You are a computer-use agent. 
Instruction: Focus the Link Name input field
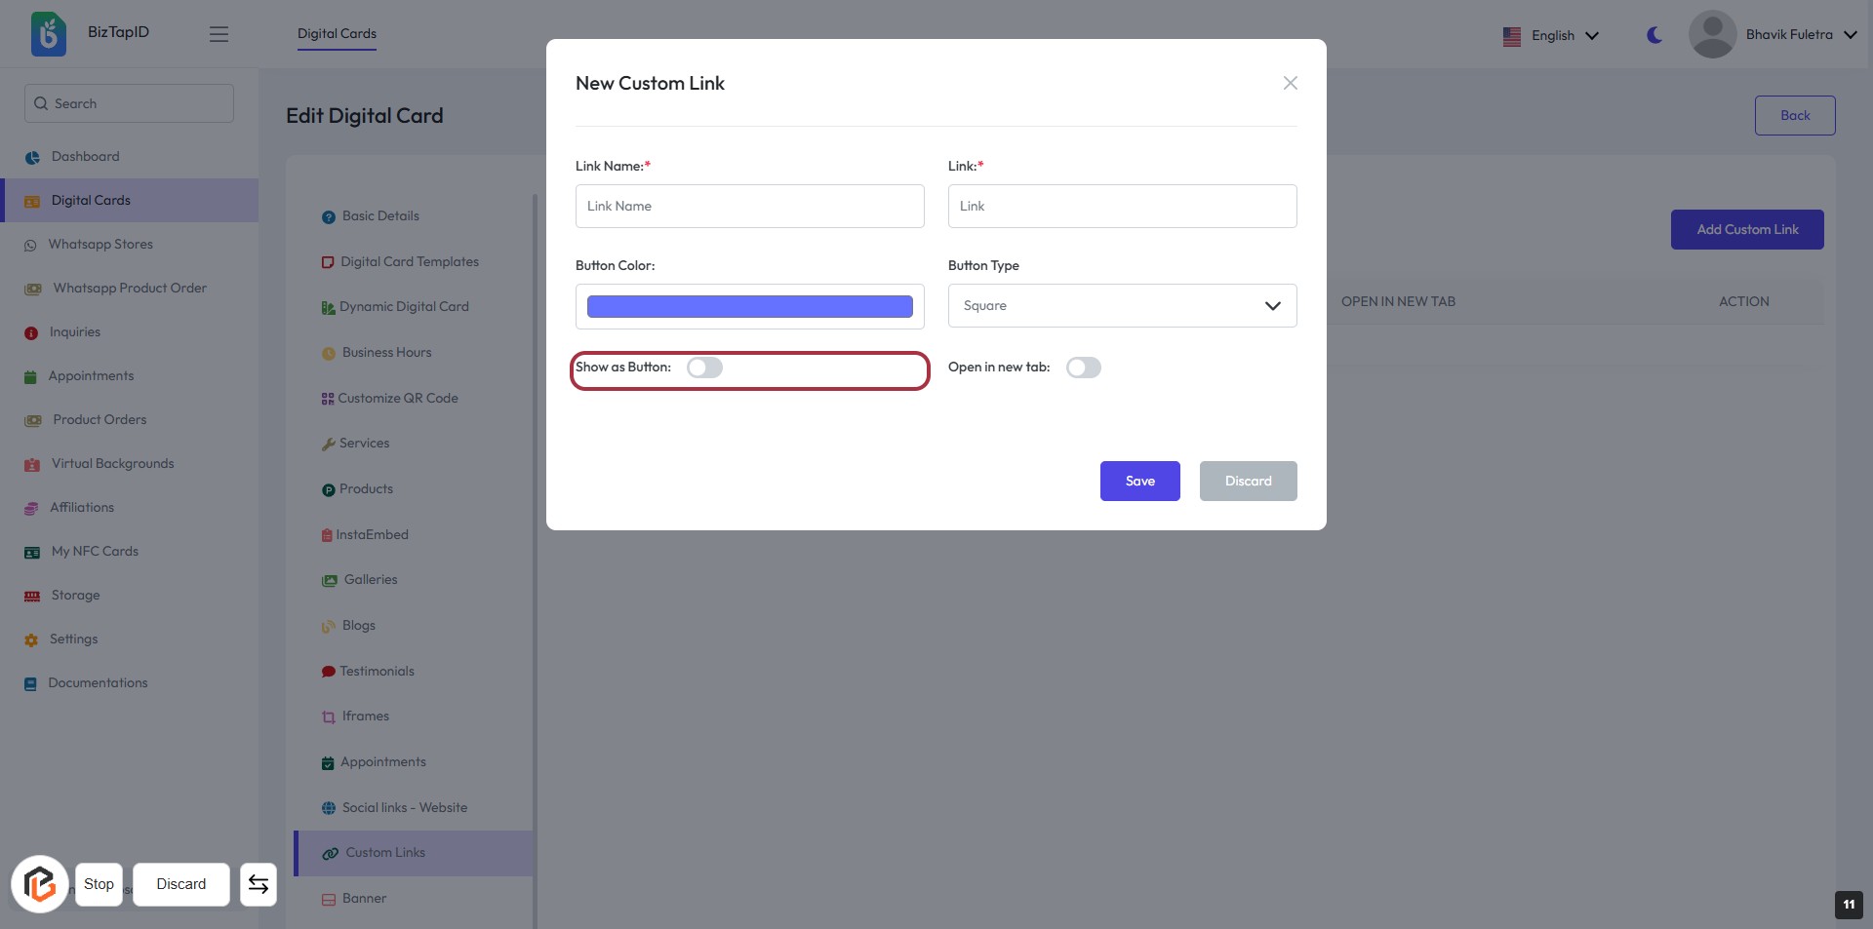749,207
